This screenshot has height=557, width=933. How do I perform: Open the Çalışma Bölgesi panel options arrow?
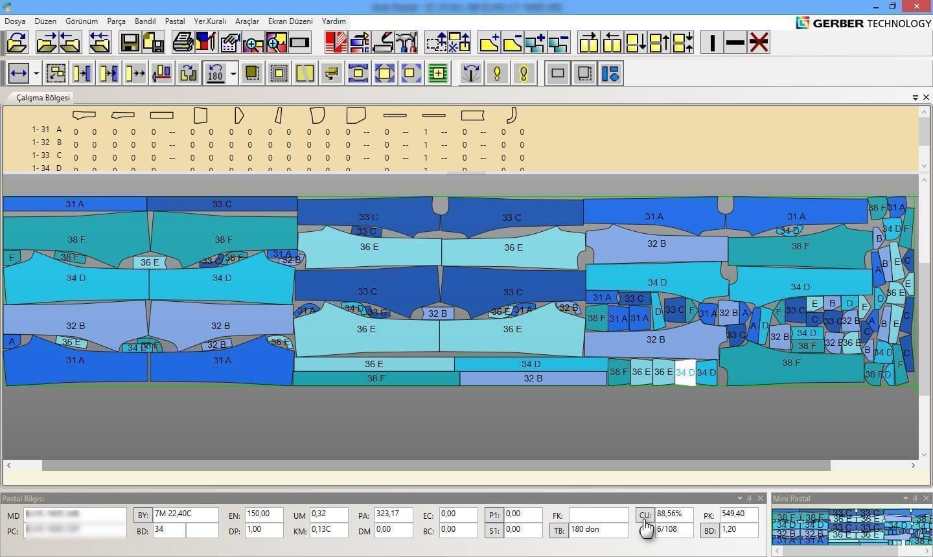pyautogui.click(x=916, y=97)
